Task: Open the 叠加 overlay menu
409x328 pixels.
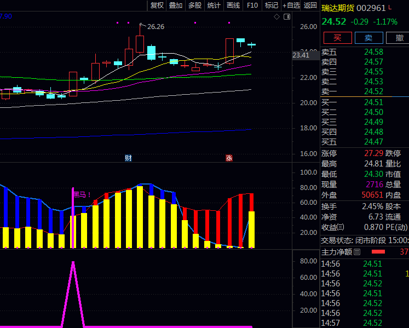Action: click(176, 5)
